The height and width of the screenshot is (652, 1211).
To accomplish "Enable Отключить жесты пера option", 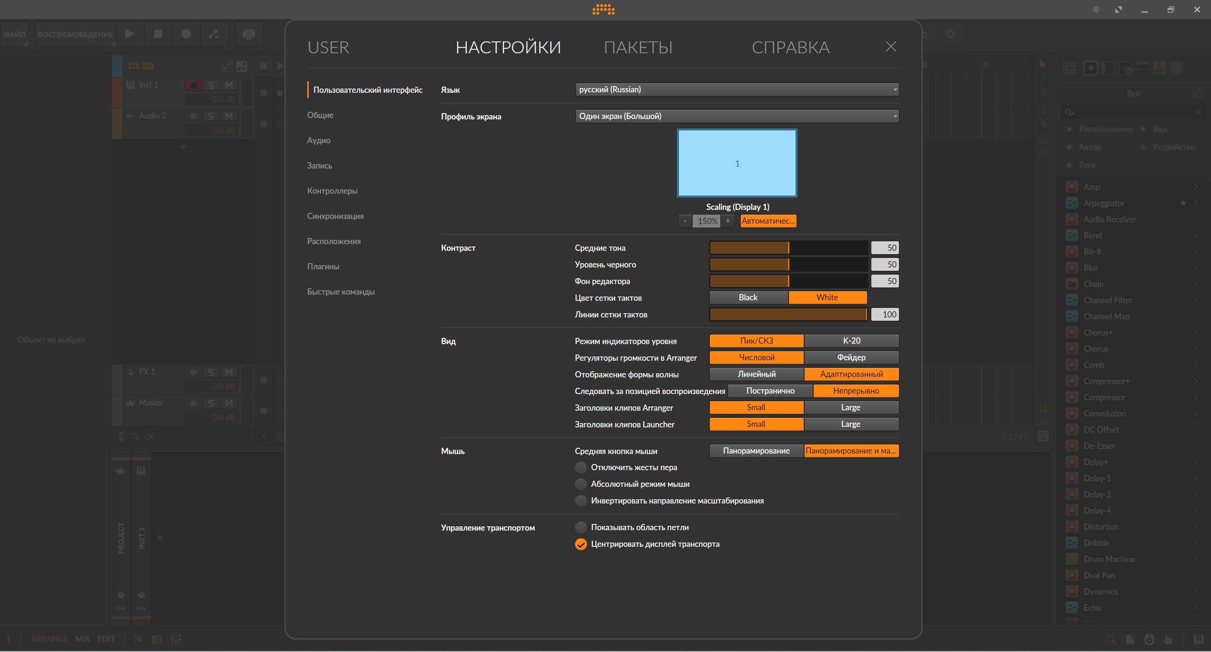I will pos(580,467).
